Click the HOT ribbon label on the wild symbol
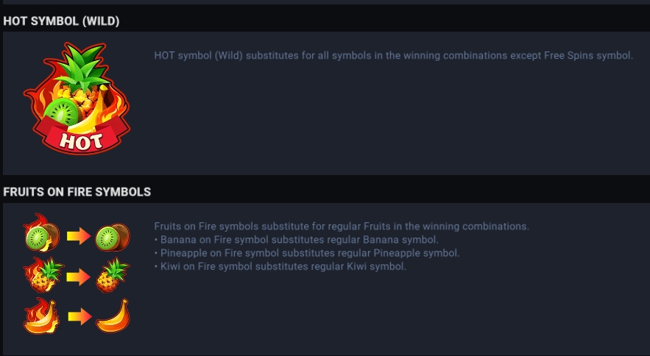 pyautogui.click(x=80, y=142)
